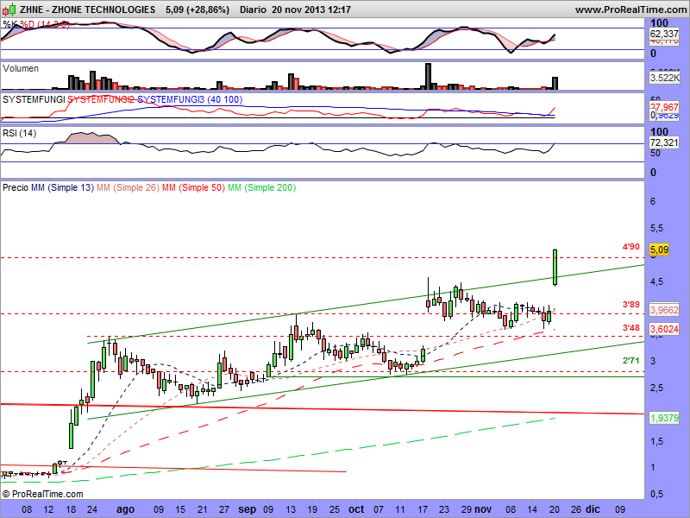690x518 pixels.
Task: Click the MM (Simple 26) legend entry
Action: coord(128,187)
